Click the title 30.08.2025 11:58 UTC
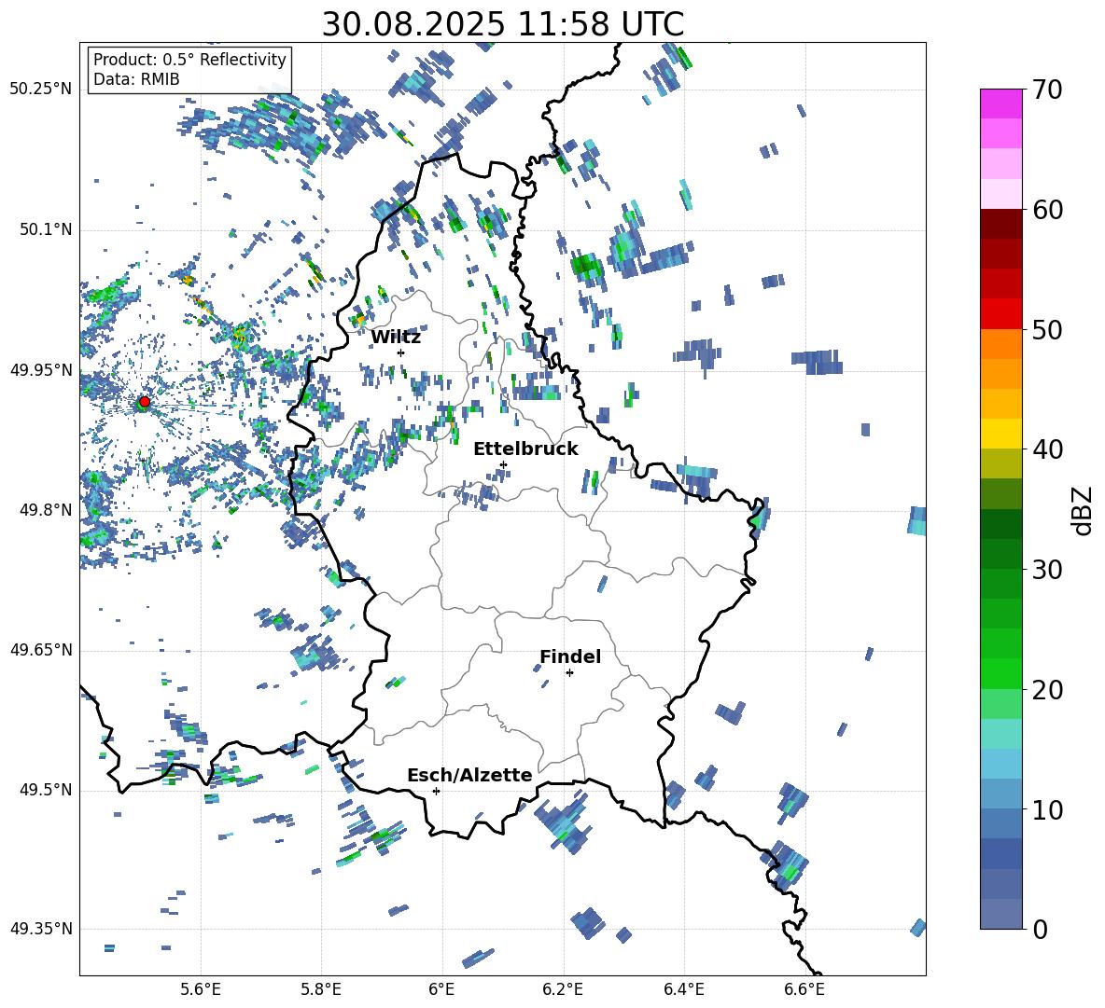 coord(502,24)
